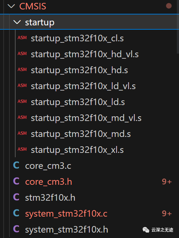
Task: Click the WeChat logo watermark
Action: click(x=146, y=230)
